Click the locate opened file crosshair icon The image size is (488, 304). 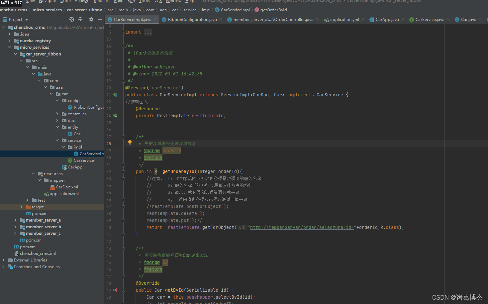(x=71, y=20)
